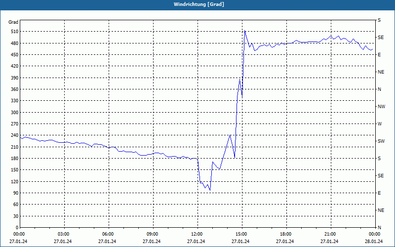Screen dimensions: 395x247
Task: Select the 120 degree axis label
Action: (x=15, y=181)
